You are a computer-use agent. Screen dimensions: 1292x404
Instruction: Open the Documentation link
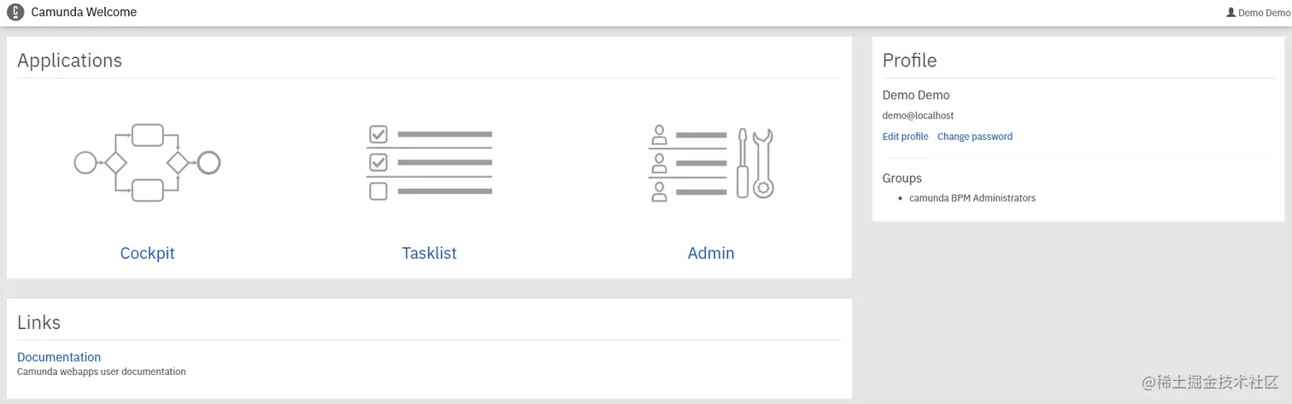(x=59, y=357)
